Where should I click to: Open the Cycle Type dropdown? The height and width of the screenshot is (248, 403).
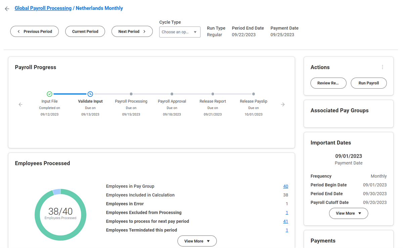click(x=180, y=32)
